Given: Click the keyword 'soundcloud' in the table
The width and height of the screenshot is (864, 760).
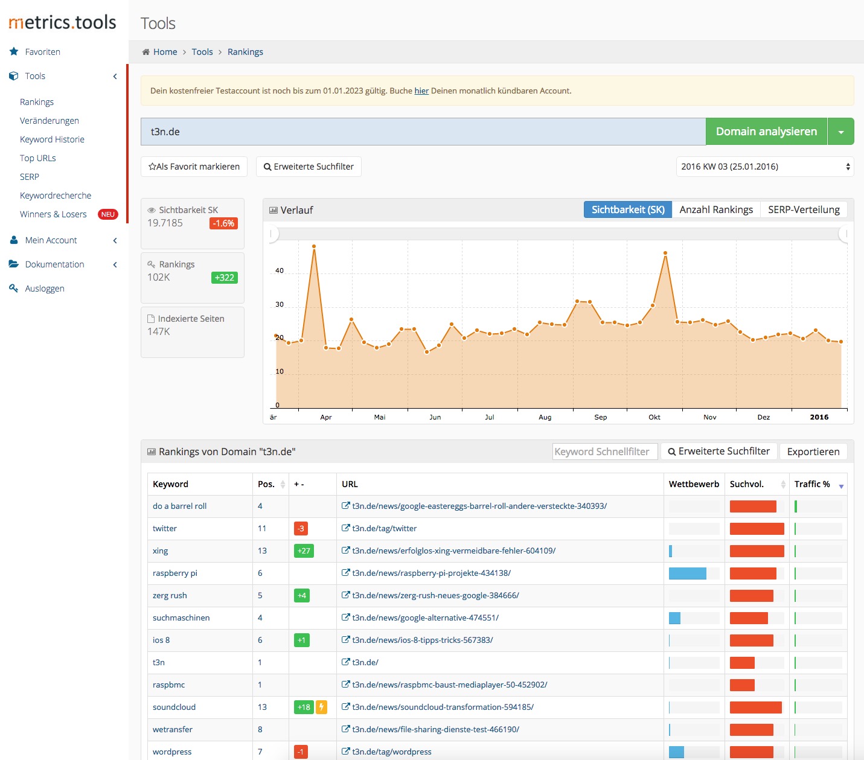Looking at the screenshot, I should click(x=174, y=707).
